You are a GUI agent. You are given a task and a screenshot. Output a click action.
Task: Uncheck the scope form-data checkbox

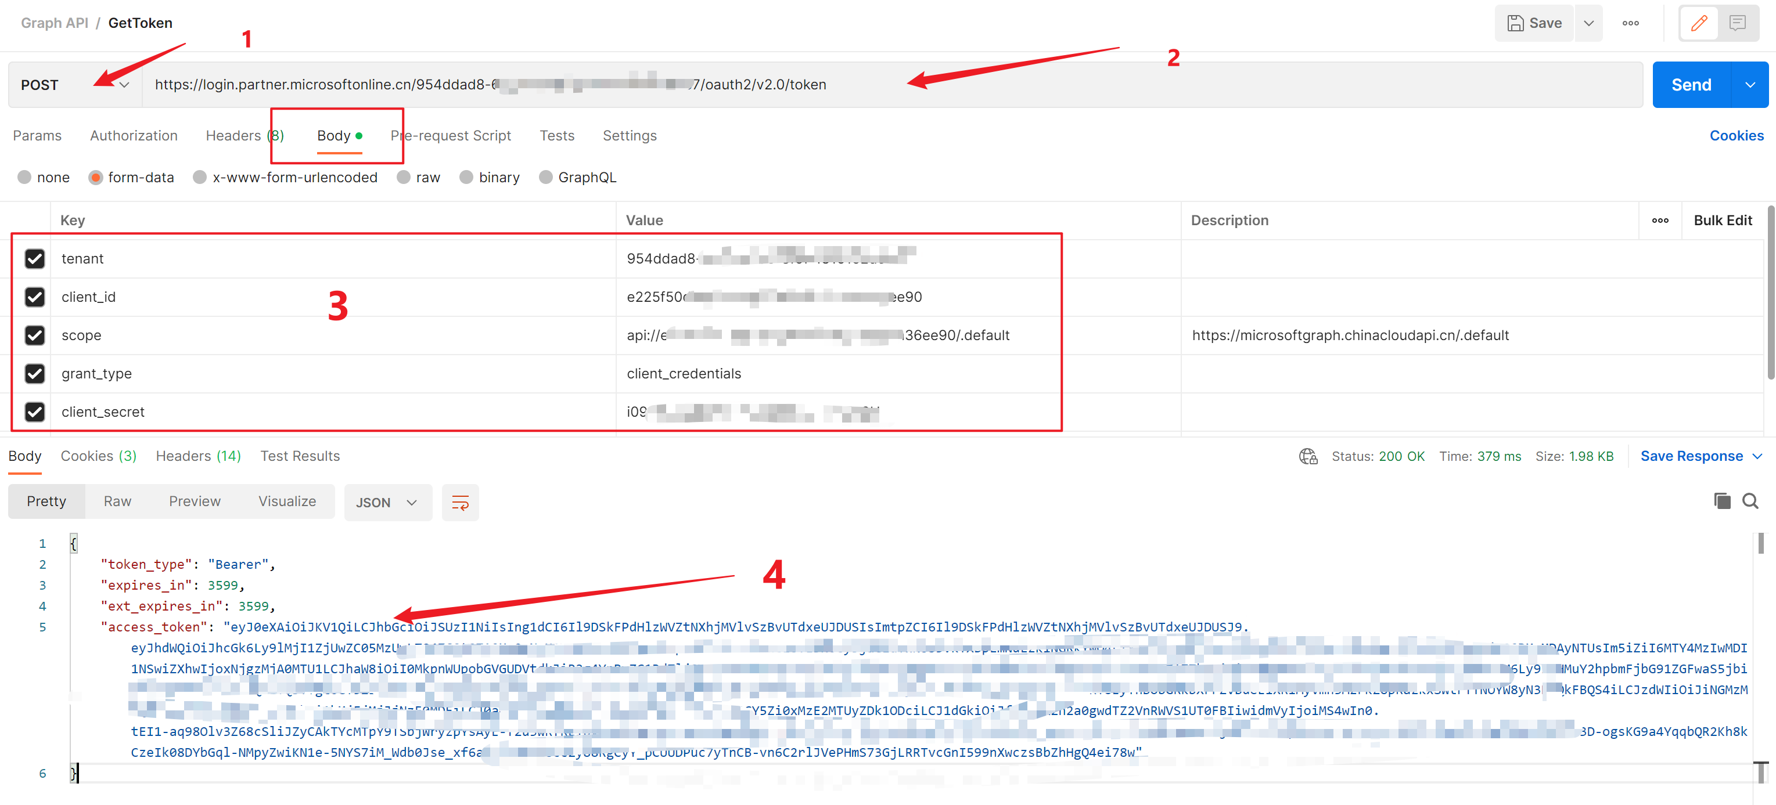point(33,334)
